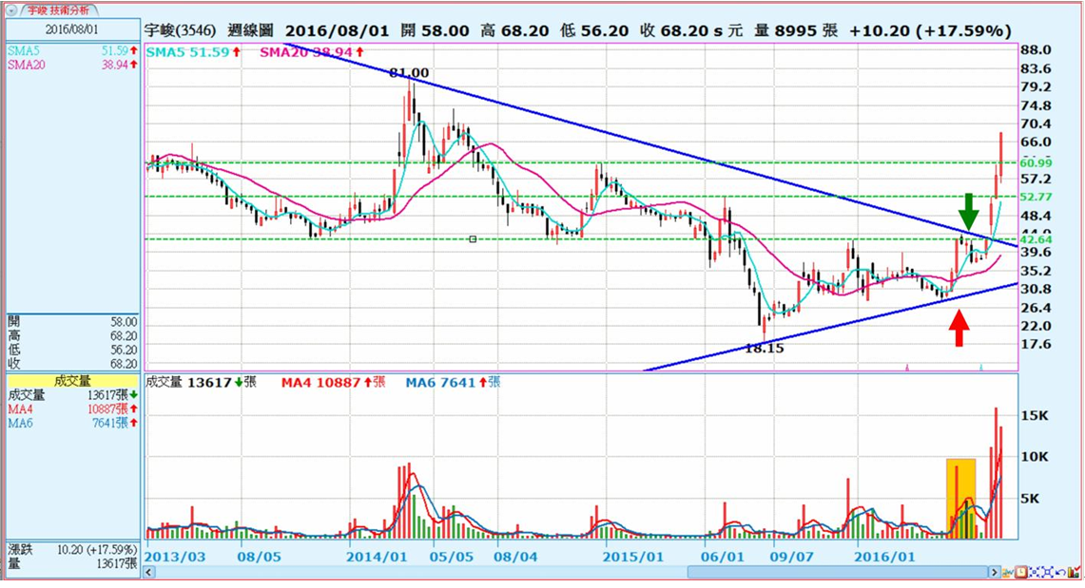Click the scroll right arrow of chart scrollbar
The image size is (1085, 588).
pyautogui.click(x=994, y=572)
